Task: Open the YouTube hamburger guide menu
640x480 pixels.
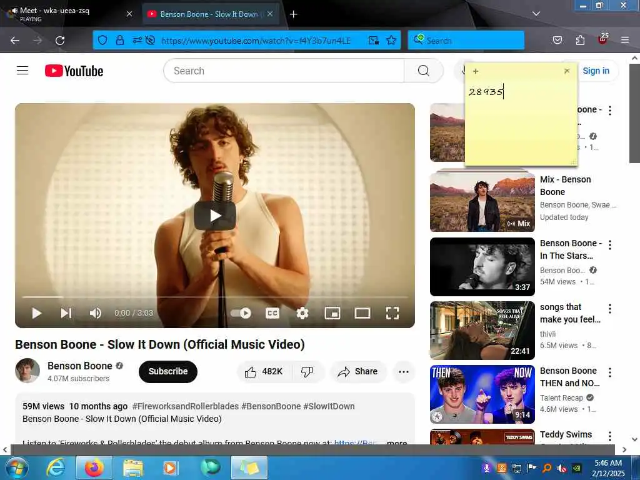Action: (22, 71)
